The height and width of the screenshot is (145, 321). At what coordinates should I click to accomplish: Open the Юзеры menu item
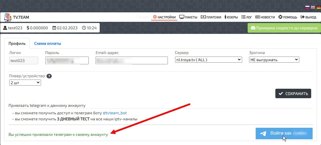tap(231, 17)
